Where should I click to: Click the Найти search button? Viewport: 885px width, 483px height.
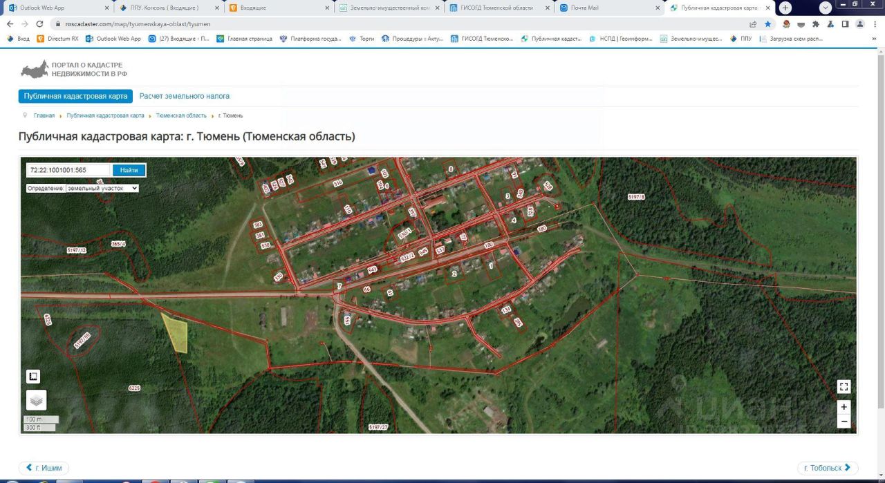click(x=129, y=170)
